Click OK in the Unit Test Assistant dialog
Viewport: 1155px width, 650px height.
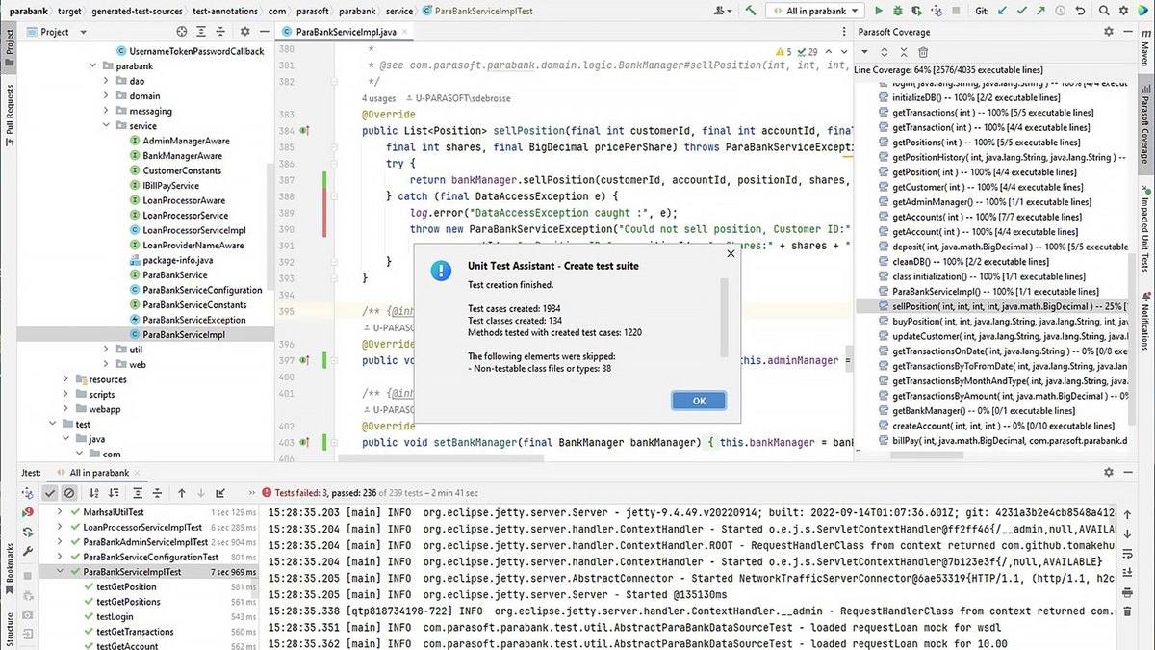click(700, 401)
